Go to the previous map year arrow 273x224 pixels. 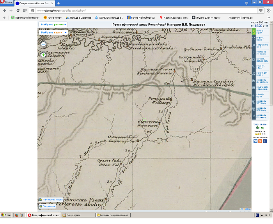[252, 26]
